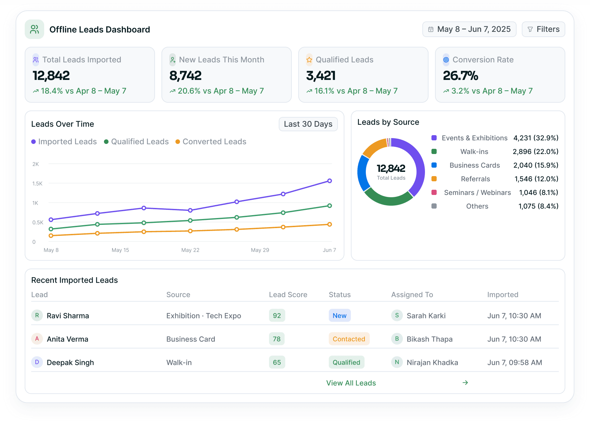Click Deepak Singh's avatar initial D
The image size is (590, 424).
[37, 362]
